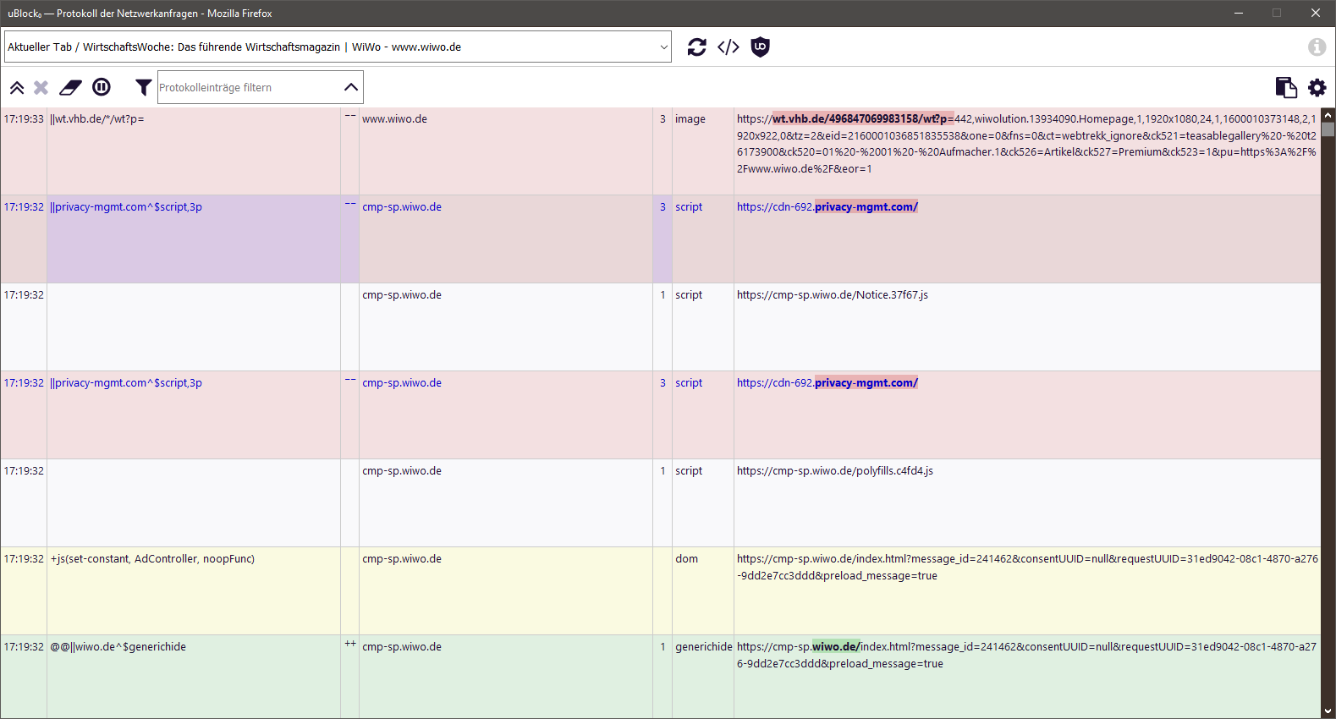Click the grey X icon in toolbar

[x=41, y=87]
